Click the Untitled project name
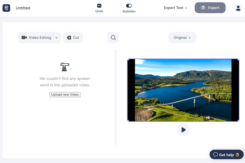 (23, 8)
